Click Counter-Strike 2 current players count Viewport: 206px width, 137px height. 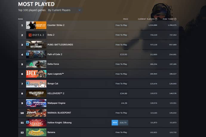coord(153,25)
